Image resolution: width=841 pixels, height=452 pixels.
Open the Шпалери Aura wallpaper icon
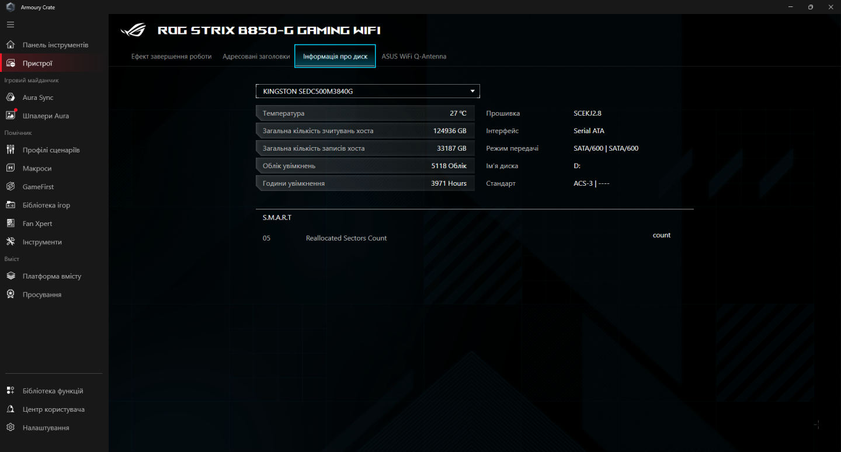11,116
